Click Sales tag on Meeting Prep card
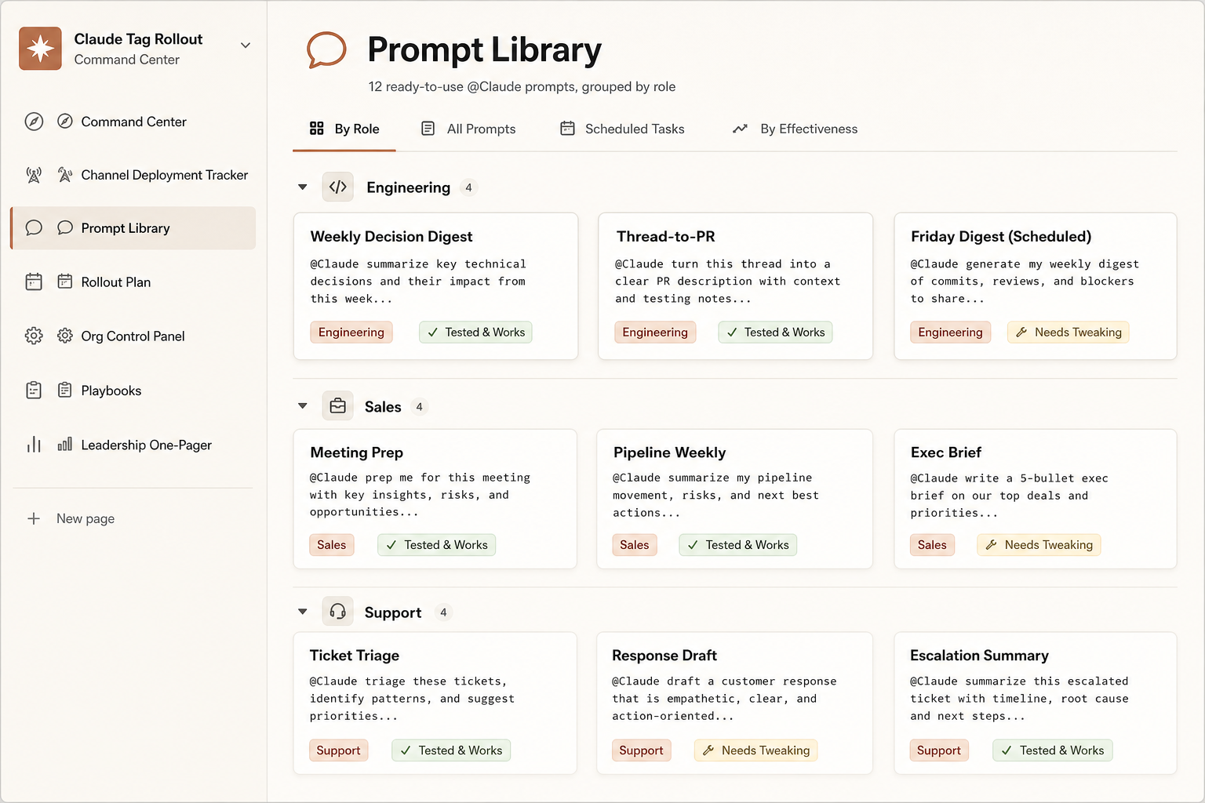1205x803 pixels. 332,545
